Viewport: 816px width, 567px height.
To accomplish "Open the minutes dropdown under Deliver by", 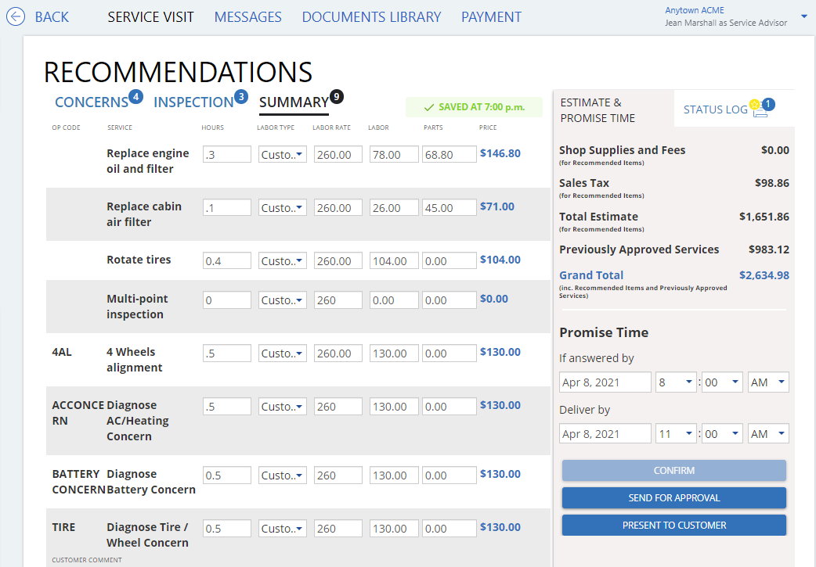I will point(722,432).
